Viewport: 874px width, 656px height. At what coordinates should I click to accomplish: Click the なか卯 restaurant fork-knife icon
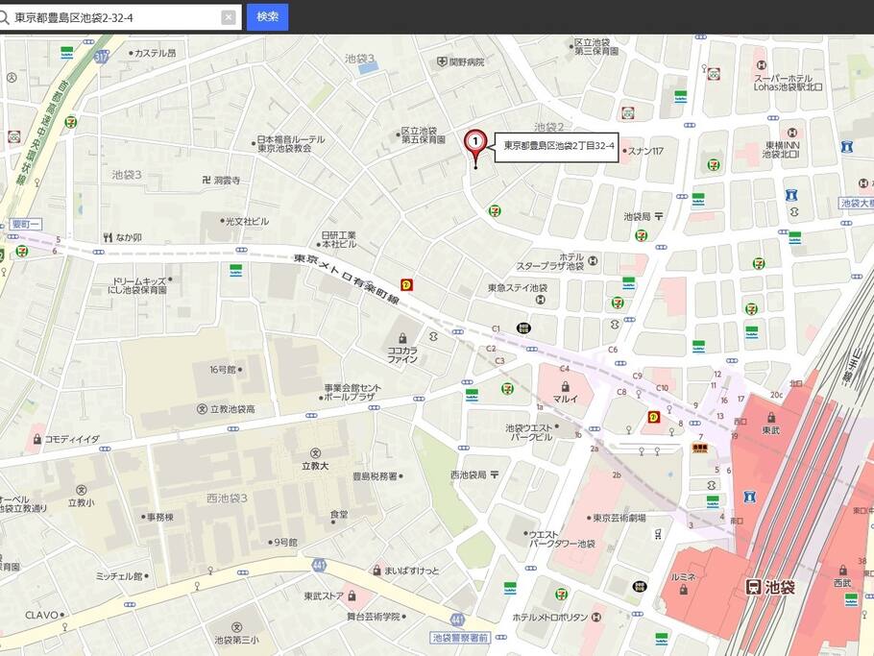pos(109,237)
